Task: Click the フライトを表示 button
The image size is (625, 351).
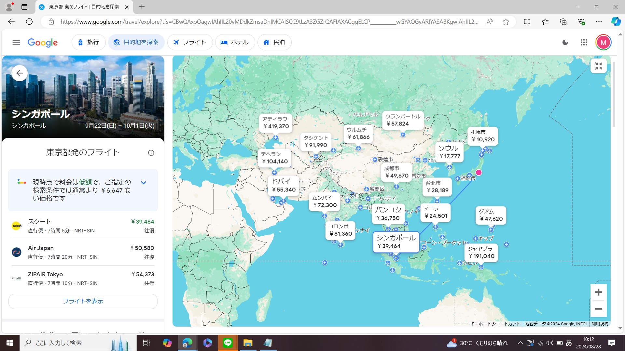Action: tap(83, 301)
